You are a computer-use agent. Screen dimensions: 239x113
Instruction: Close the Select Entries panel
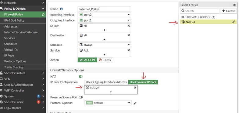[x=234, y=5]
